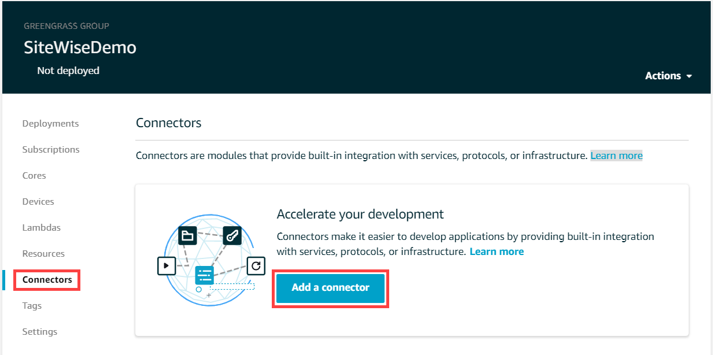The image size is (713, 355).
Task: Click the small plus sign under the globe
Action: (209, 295)
